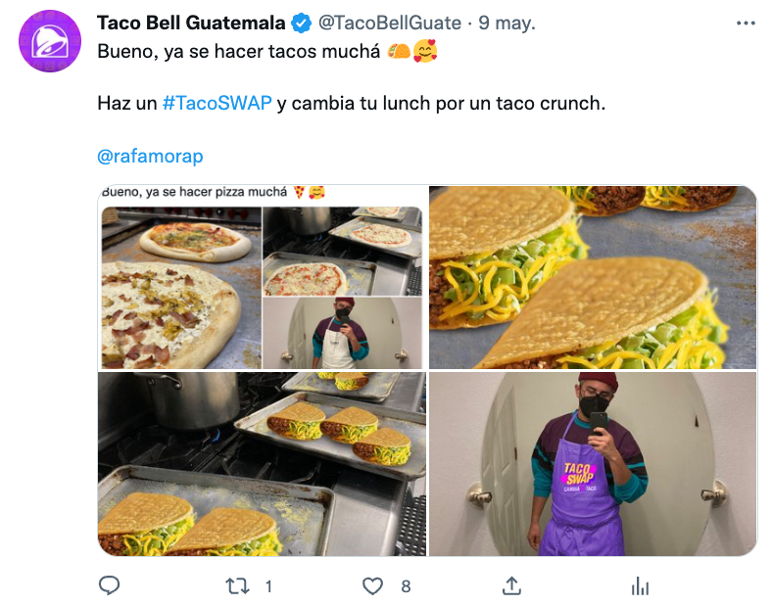The height and width of the screenshot is (605, 772).
Task: Open the pizza collage image
Action: (x=262, y=277)
